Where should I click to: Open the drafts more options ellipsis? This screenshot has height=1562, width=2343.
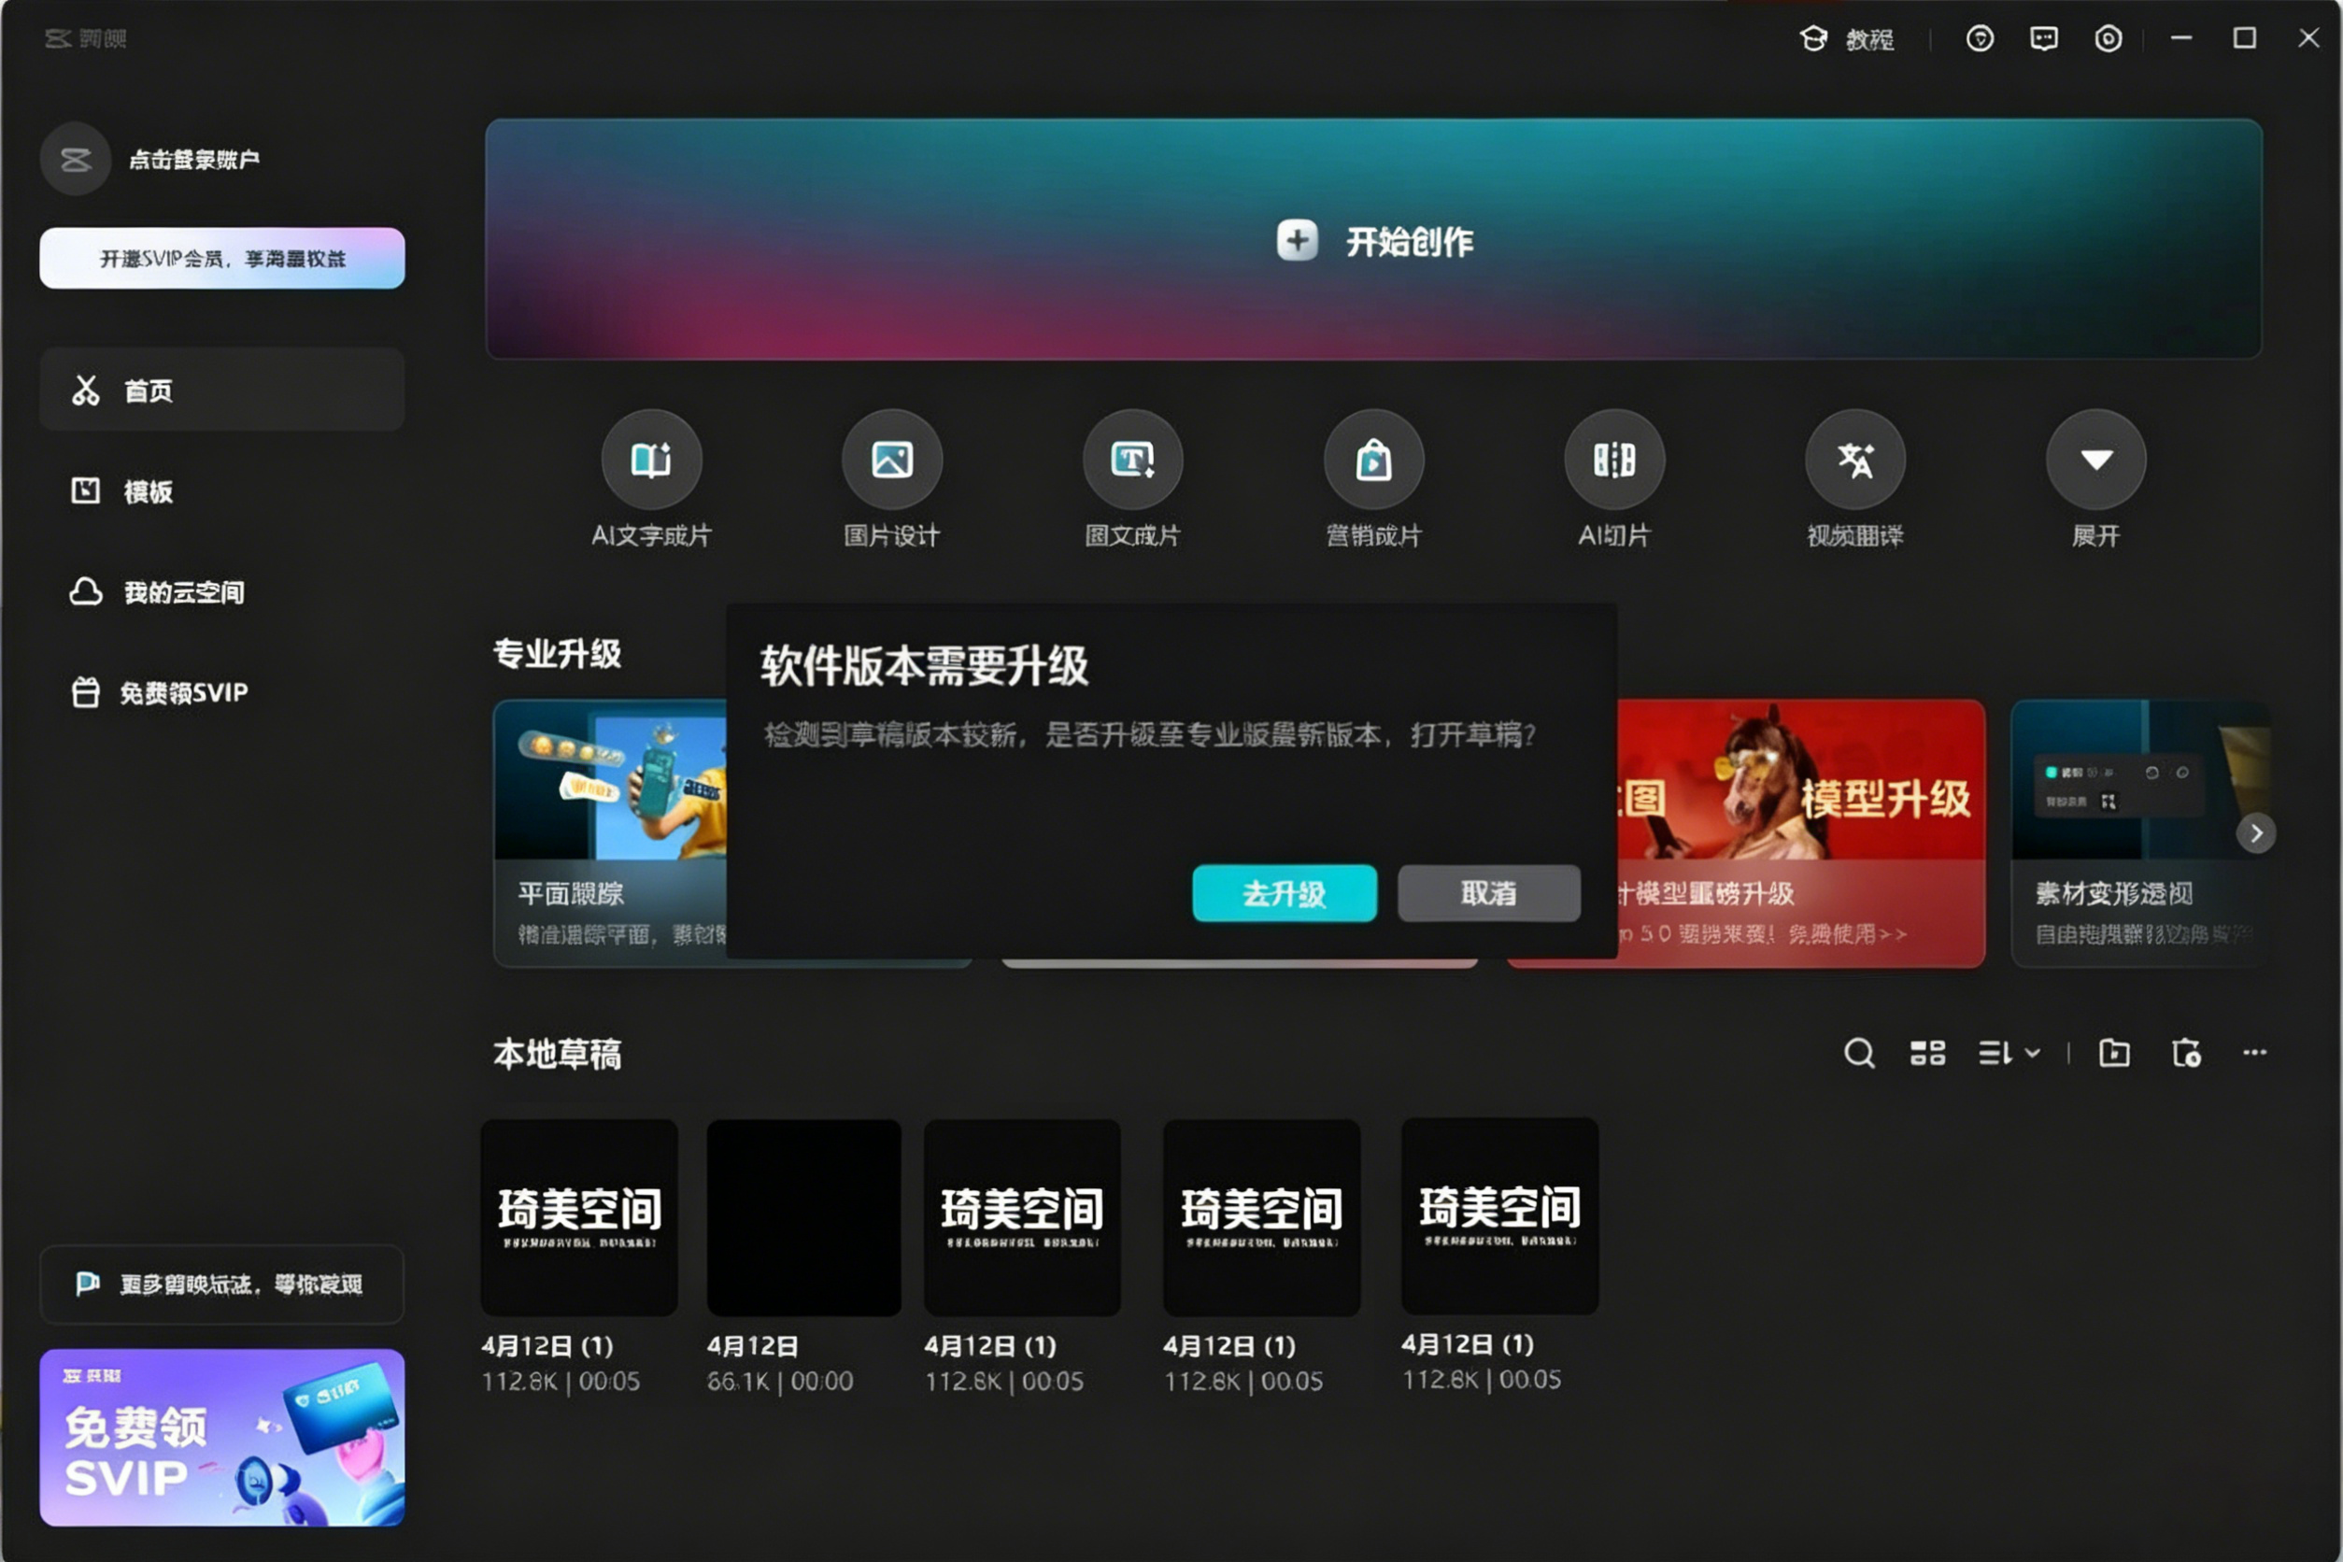click(2254, 1053)
